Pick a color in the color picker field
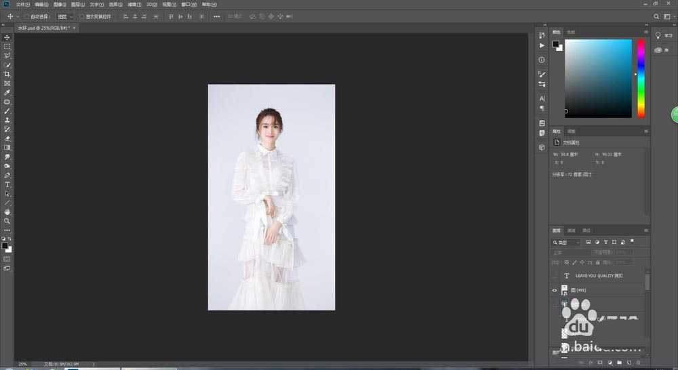 [x=598, y=78]
